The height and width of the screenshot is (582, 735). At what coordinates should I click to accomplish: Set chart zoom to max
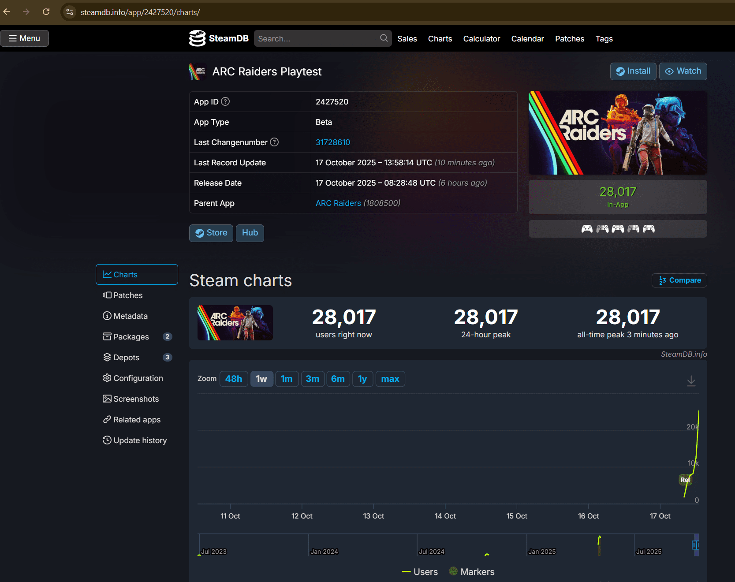[390, 379]
